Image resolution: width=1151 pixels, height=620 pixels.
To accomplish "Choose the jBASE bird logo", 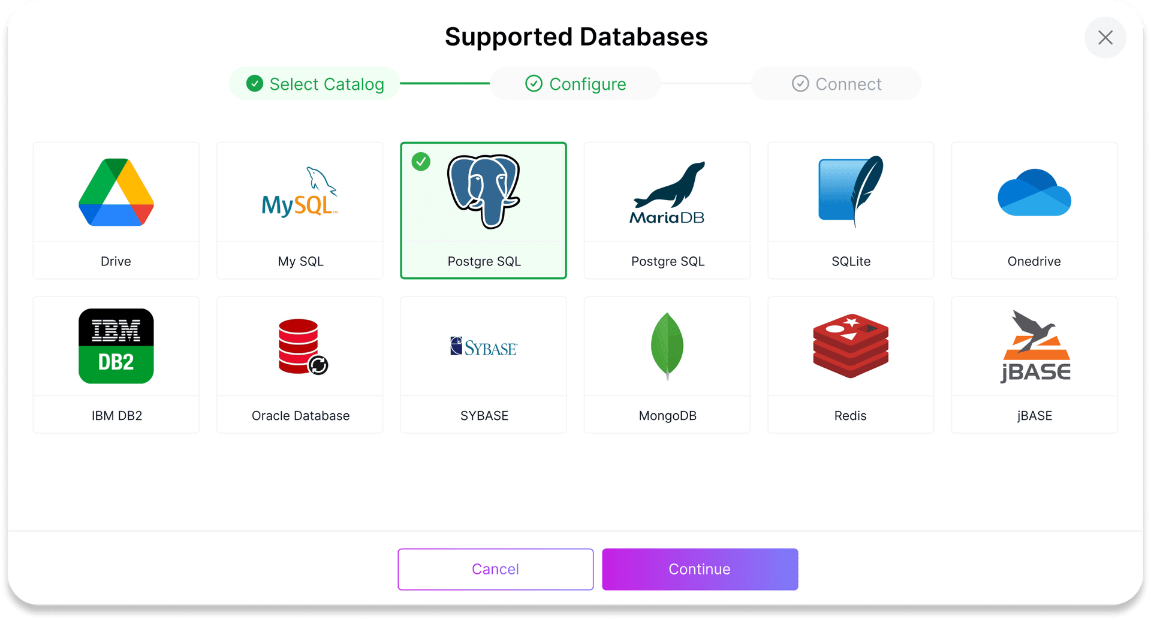I will pyautogui.click(x=1034, y=346).
